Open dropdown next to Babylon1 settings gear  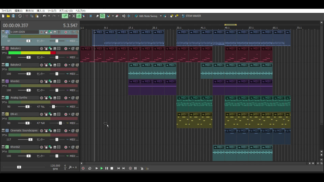[x=69, y=49]
